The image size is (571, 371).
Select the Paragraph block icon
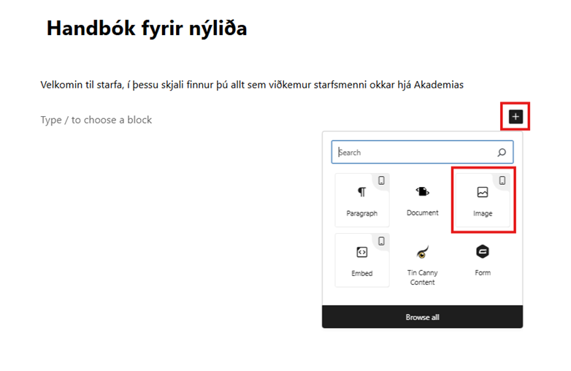(361, 192)
